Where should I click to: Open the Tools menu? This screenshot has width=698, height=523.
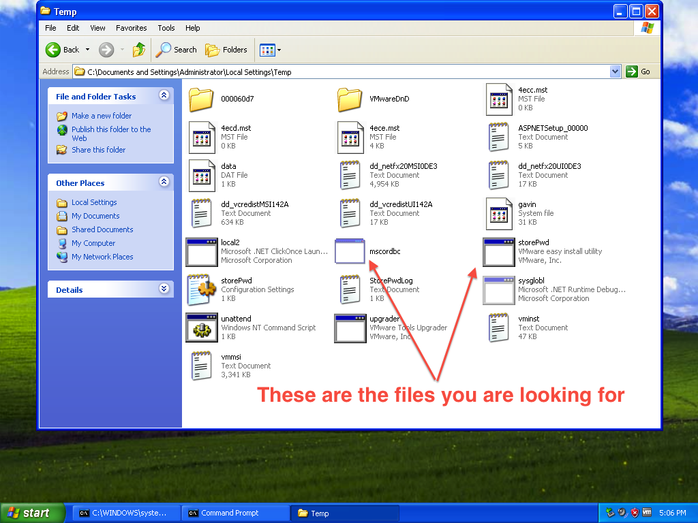tap(166, 28)
